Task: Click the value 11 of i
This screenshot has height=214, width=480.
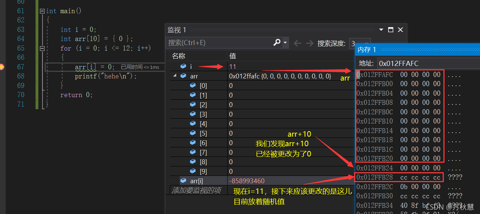Action: (x=233, y=66)
